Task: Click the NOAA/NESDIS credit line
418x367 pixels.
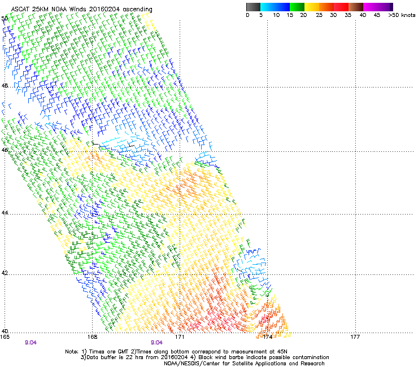Action: [244, 364]
